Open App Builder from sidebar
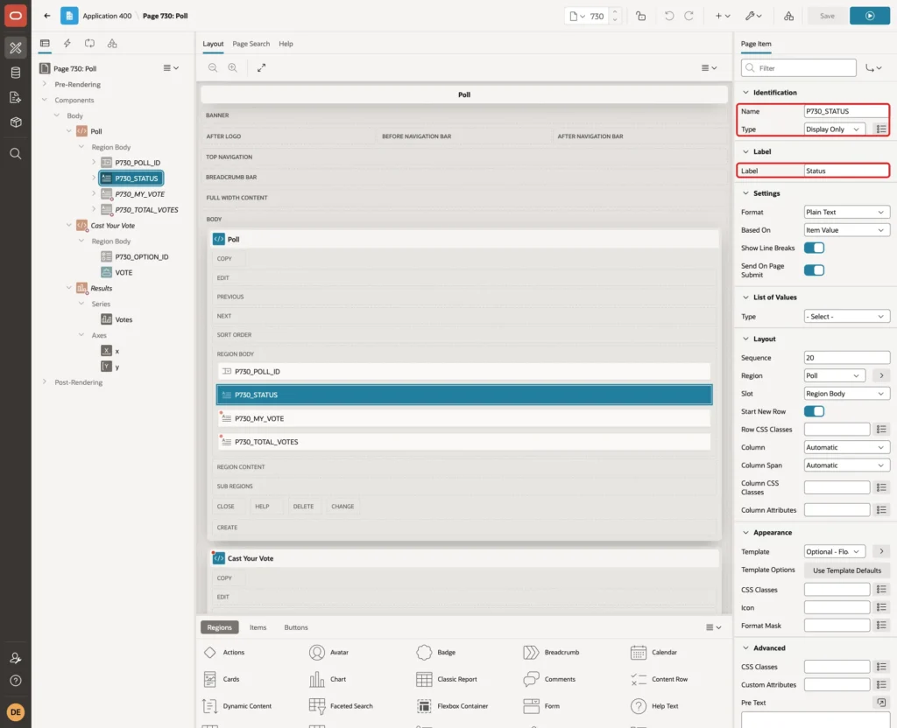The image size is (897, 728). point(16,47)
